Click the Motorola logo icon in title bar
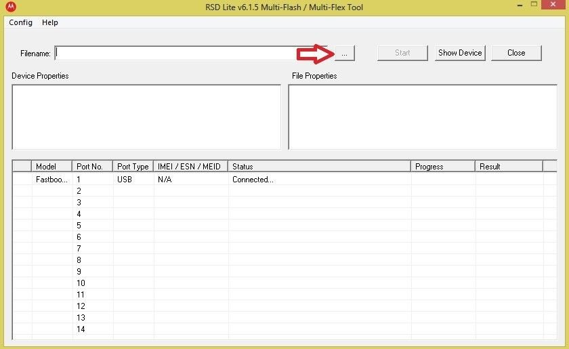This screenshot has height=349, width=569. coord(11,7)
